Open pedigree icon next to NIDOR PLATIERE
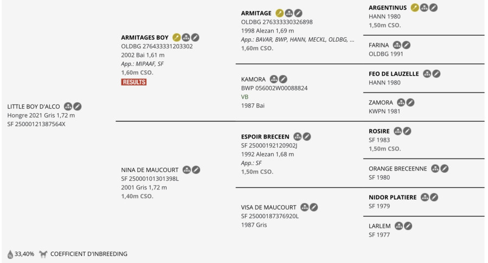488x263 pixels. click(x=425, y=198)
